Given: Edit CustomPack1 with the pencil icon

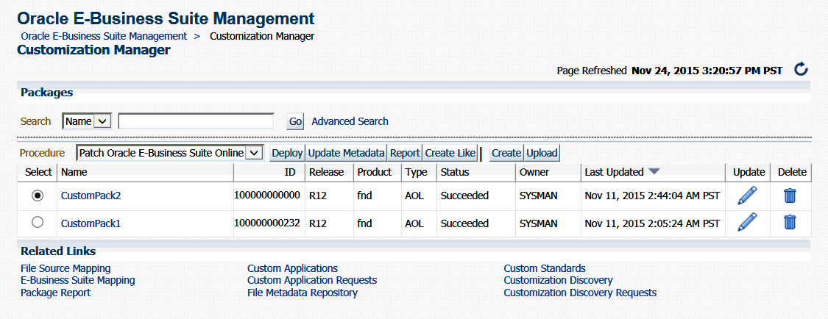Looking at the screenshot, I should [x=747, y=223].
